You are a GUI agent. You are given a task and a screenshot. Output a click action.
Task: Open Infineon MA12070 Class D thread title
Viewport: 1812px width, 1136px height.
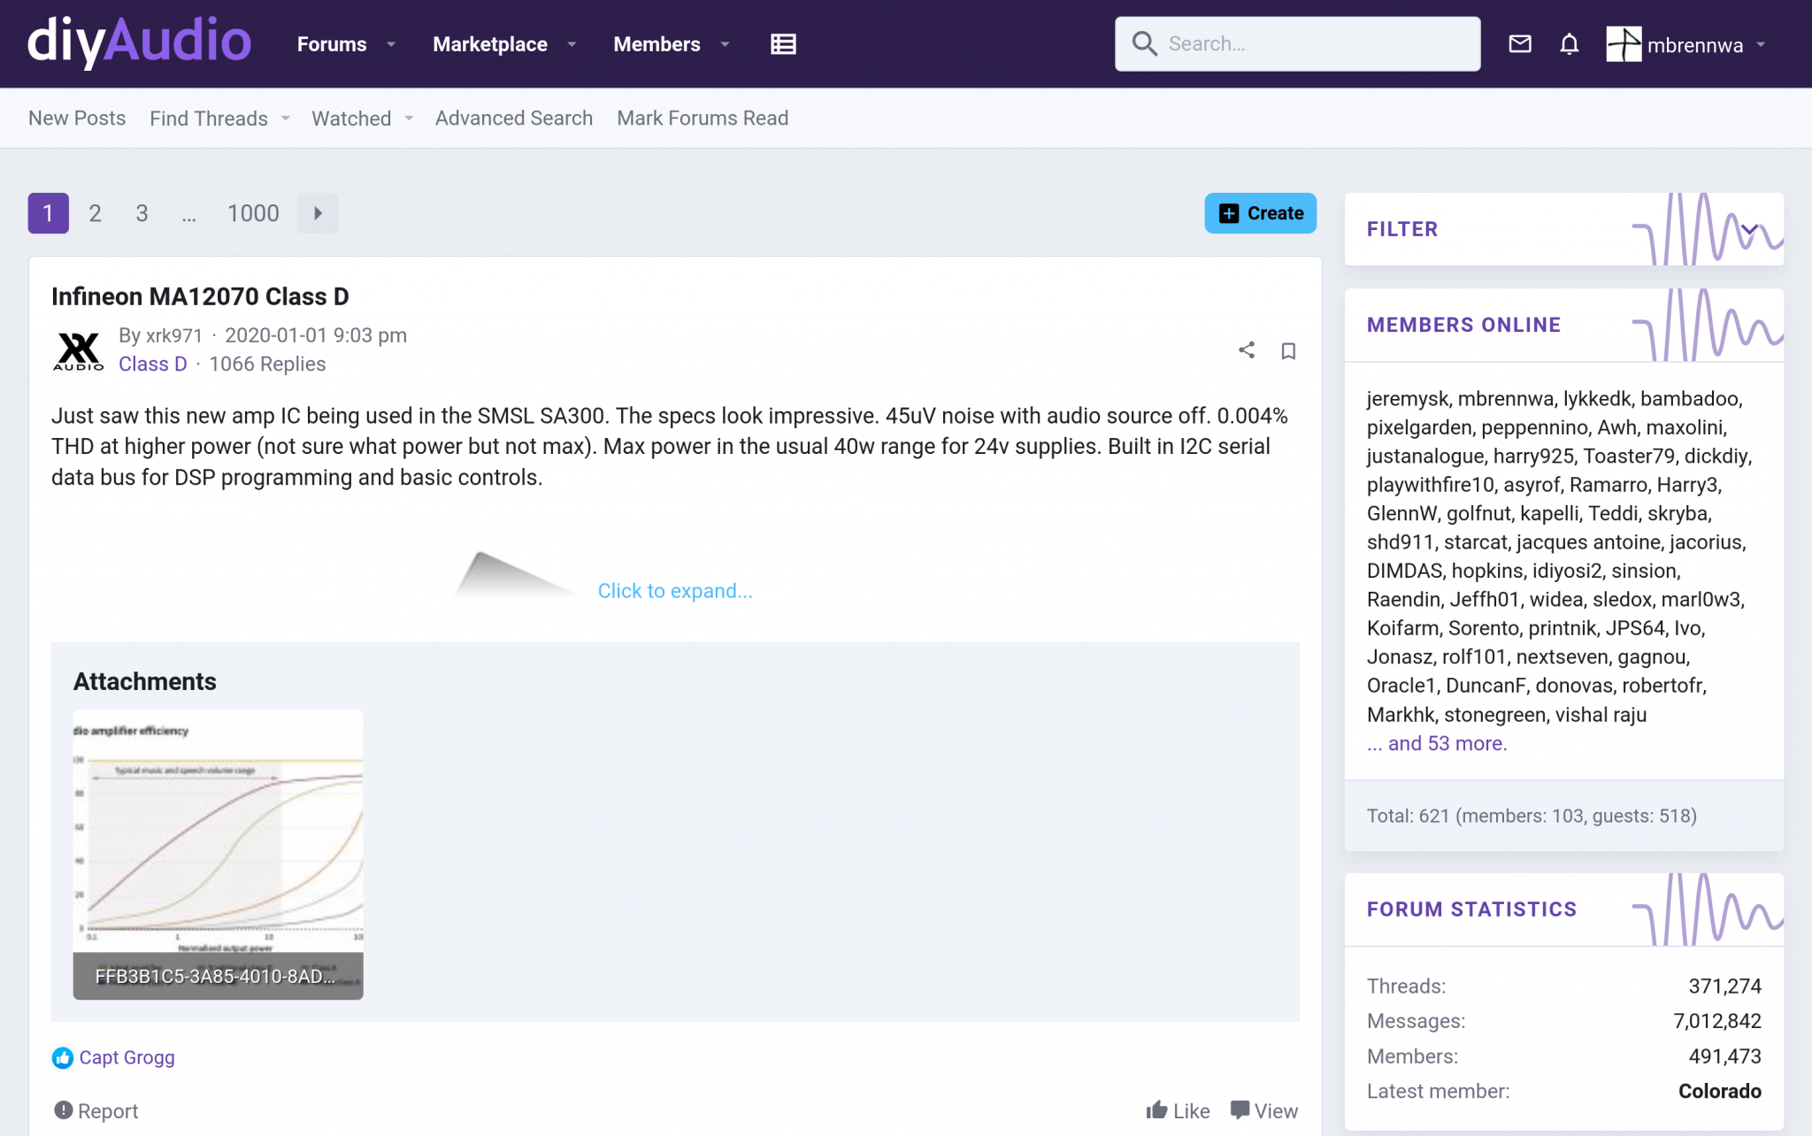pyautogui.click(x=200, y=296)
